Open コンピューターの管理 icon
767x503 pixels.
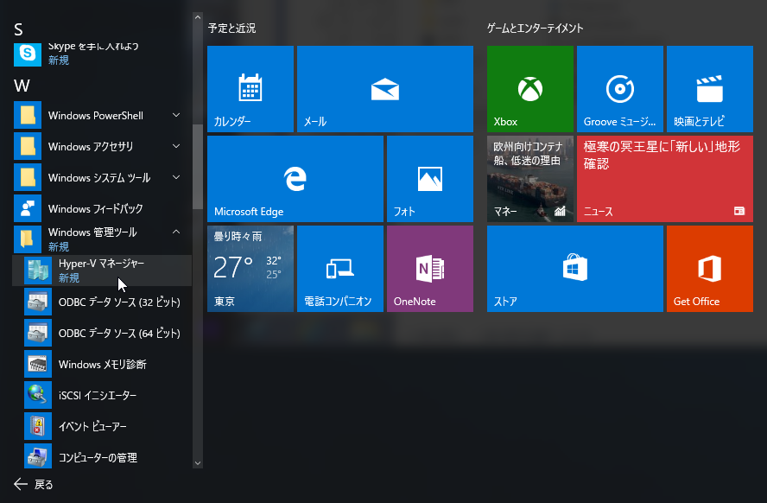38,457
